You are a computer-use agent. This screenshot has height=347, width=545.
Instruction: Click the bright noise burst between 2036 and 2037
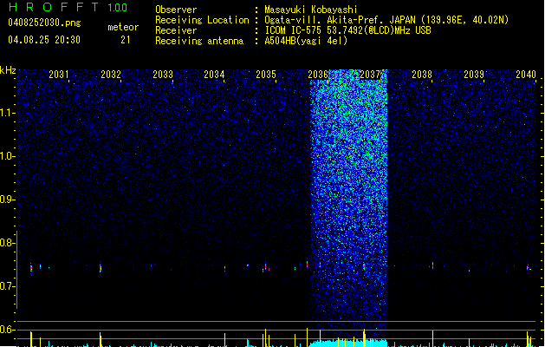(x=348, y=199)
